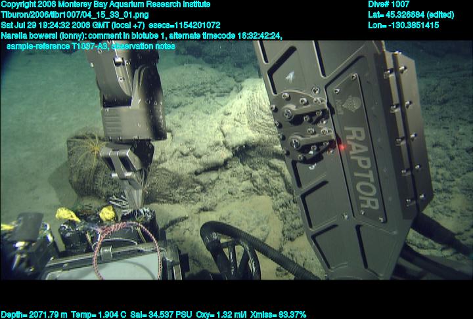The width and height of the screenshot is (473, 319).
Task: Click the copyright Monterey Bay Aquarium text
Action: (x=106, y=5)
